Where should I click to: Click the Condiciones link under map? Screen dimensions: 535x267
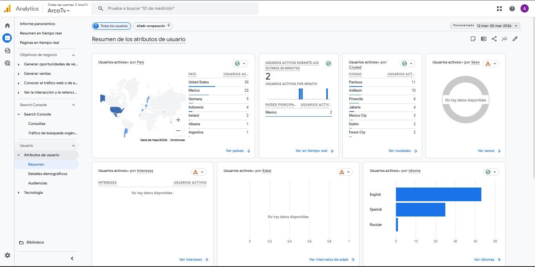(177, 140)
